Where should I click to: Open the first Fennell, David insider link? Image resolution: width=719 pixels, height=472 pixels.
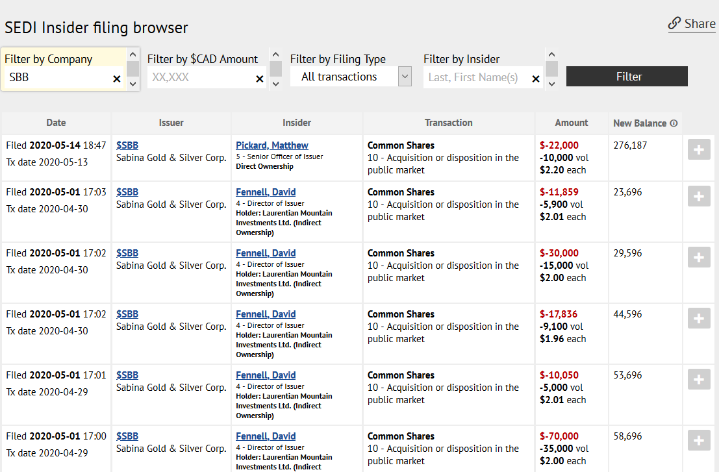pos(265,192)
